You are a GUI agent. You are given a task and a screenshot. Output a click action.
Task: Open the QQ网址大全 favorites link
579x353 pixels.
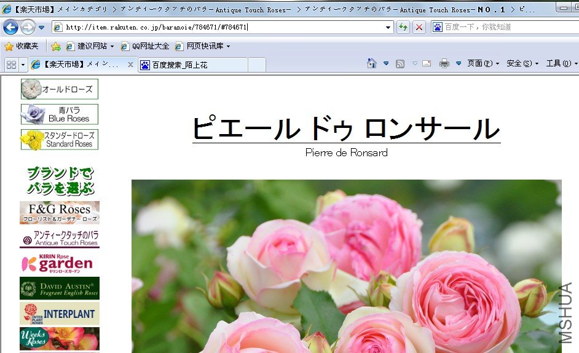[145, 46]
